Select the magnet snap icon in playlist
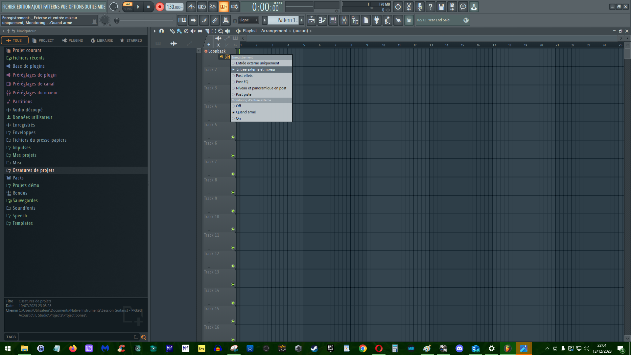631x355 pixels. [x=161, y=31]
